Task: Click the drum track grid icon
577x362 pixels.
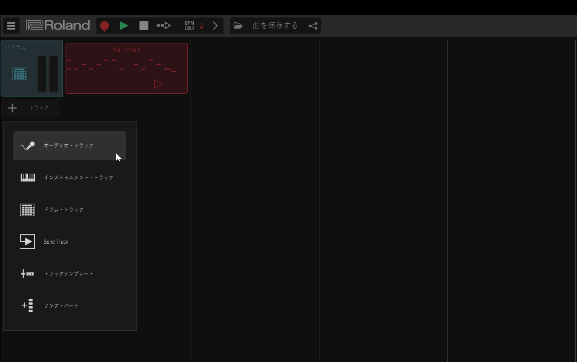Action: [20, 74]
